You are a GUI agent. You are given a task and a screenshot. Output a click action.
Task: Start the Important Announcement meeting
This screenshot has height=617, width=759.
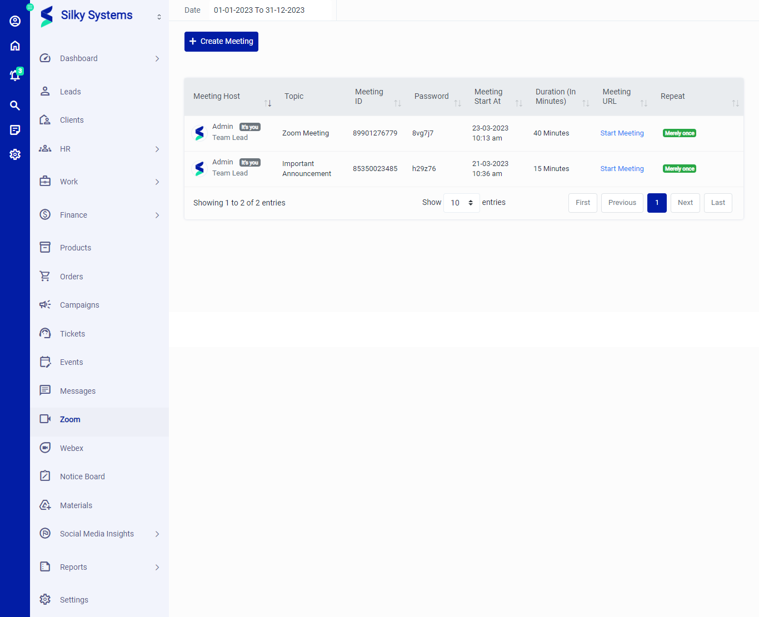[622, 169]
